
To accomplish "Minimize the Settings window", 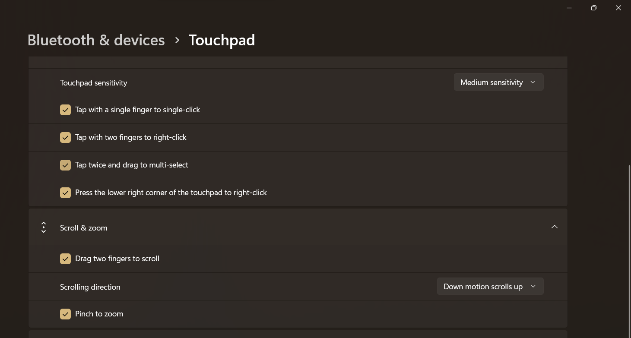I will point(569,8).
